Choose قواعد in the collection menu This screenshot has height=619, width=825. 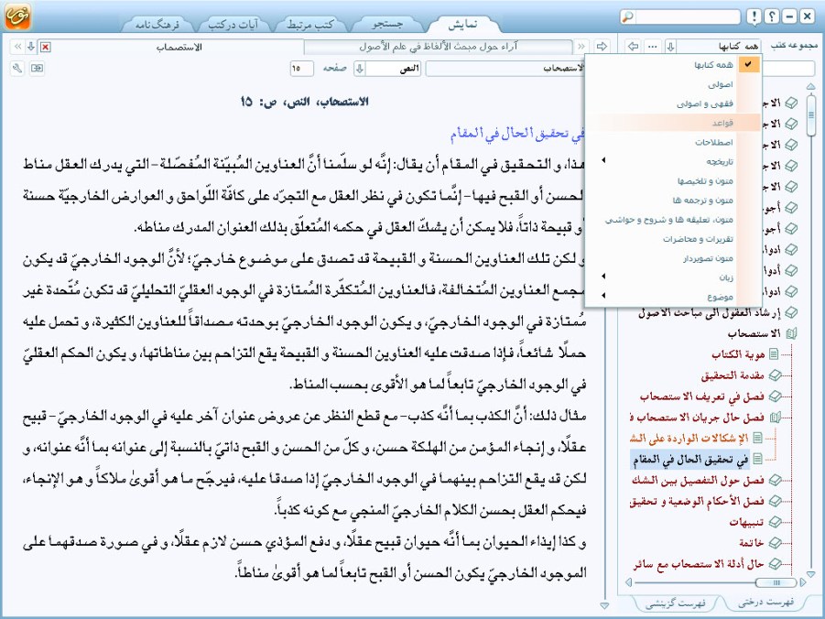pyautogui.click(x=673, y=123)
